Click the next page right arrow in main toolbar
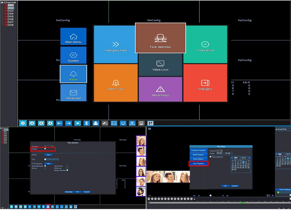 click(68, 123)
